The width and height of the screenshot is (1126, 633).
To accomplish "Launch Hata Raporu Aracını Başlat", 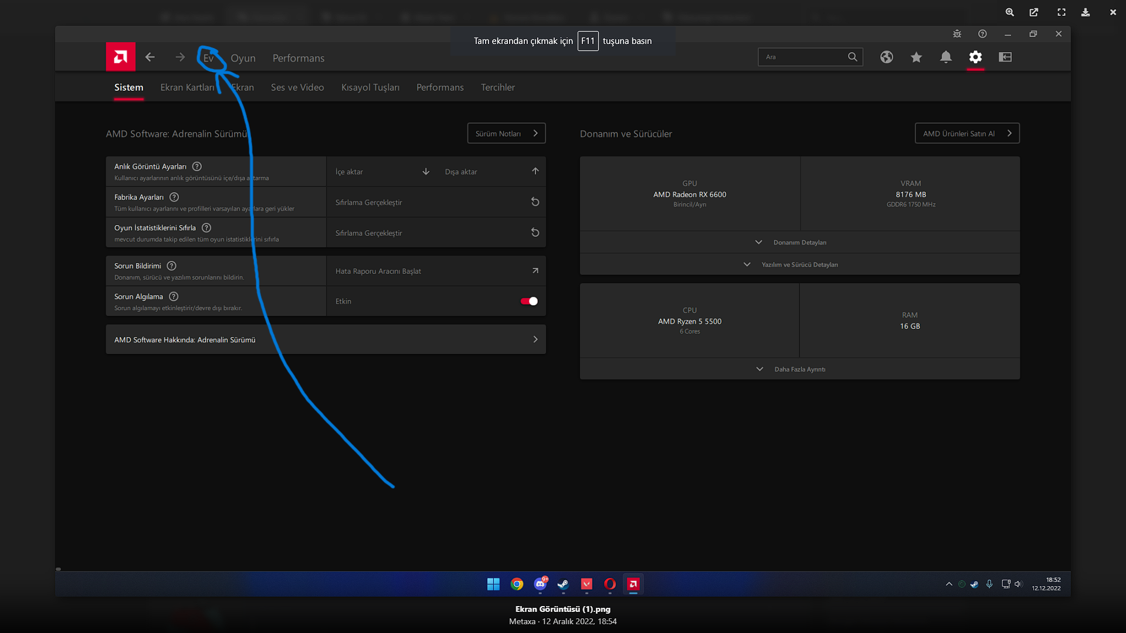I will [436, 271].
